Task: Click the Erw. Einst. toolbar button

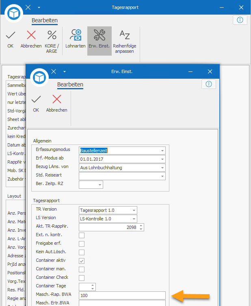Action: coord(99,41)
